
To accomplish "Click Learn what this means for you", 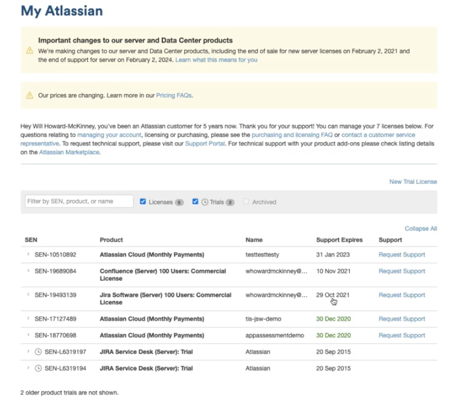I will (x=216, y=60).
